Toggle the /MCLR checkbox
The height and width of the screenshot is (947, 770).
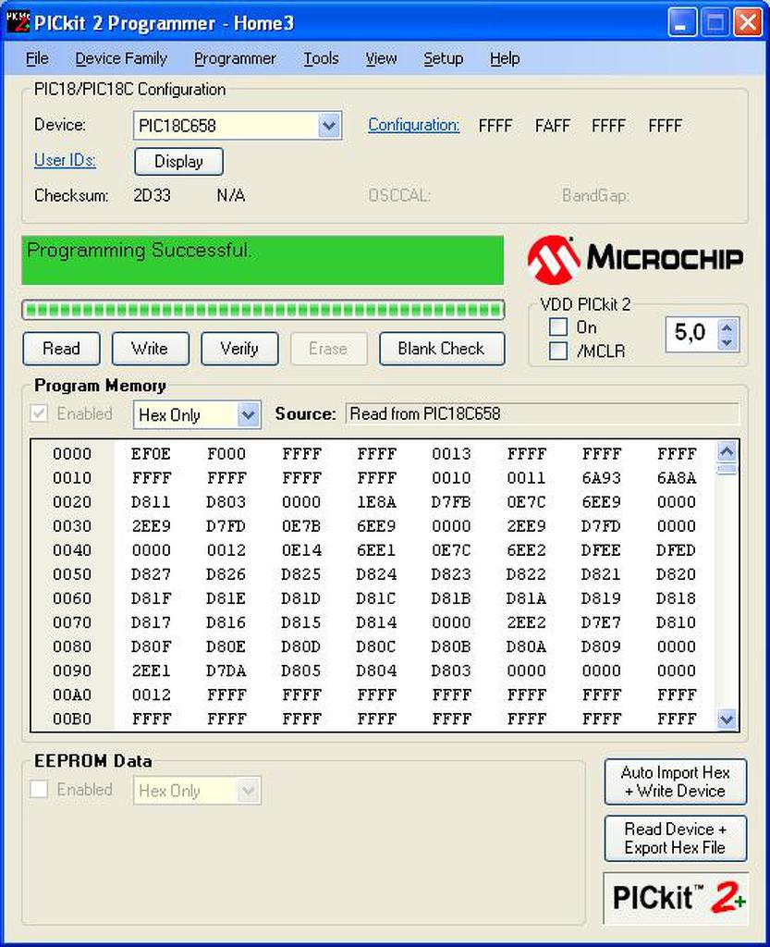pos(558,351)
